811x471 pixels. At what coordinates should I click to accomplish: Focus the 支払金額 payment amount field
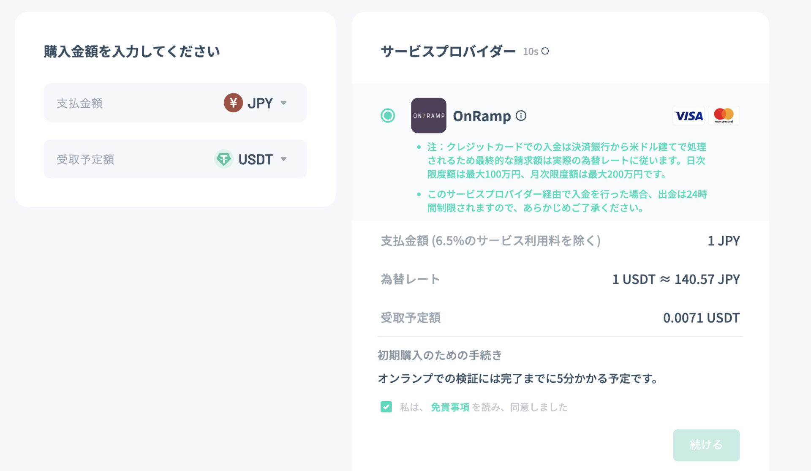click(x=175, y=103)
